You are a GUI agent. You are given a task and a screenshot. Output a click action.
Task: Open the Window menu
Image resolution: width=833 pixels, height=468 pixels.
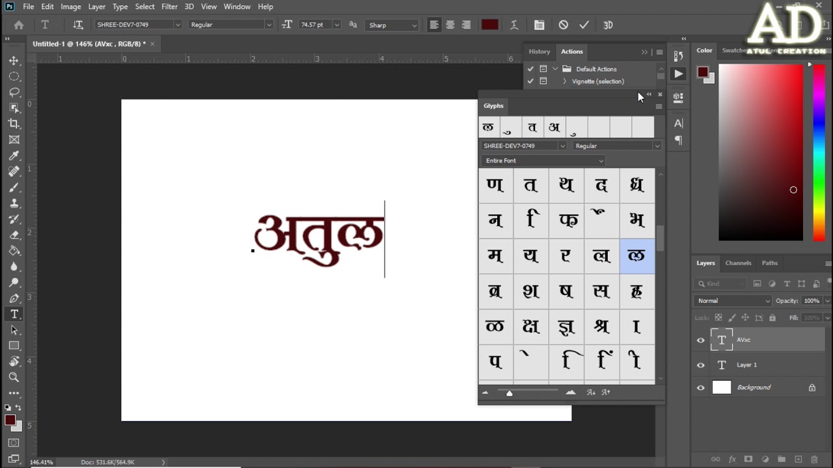[x=237, y=6]
